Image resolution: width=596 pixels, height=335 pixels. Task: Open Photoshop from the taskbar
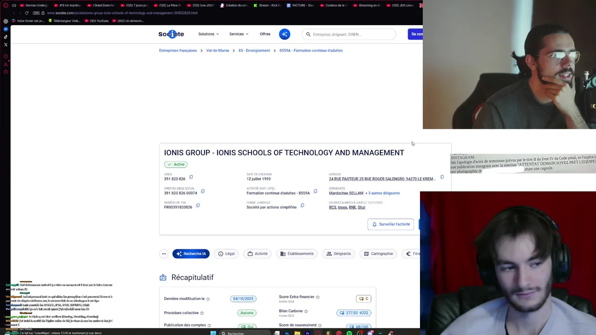click(x=287, y=333)
